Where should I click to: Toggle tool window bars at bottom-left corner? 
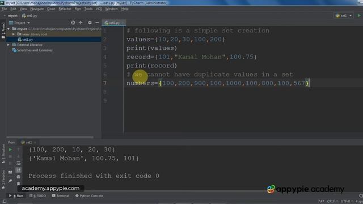pyautogui.click(x=4, y=202)
